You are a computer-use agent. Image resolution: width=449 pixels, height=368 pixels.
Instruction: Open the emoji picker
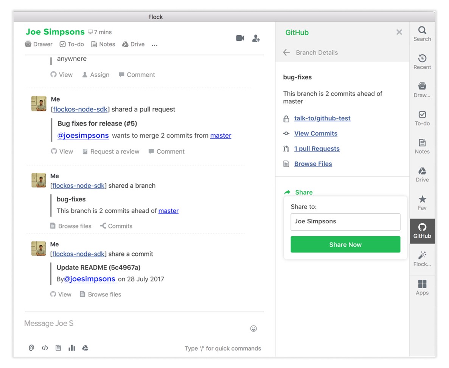[253, 329]
